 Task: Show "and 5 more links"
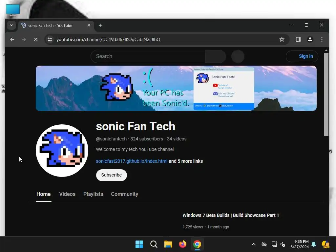coord(186,161)
